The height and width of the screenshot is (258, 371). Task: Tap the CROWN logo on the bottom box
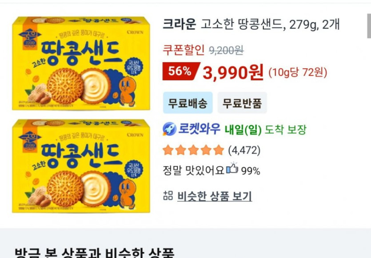coord(135,135)
